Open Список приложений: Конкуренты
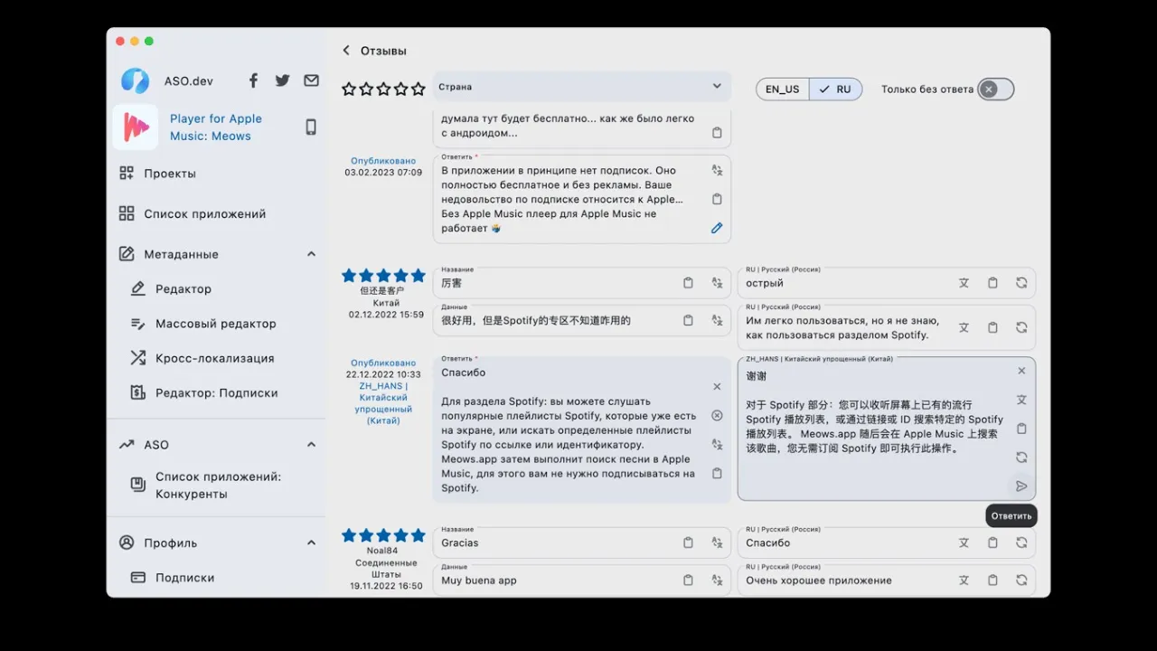This screenshot has width=1157, height=651. (x=216, y=486)
